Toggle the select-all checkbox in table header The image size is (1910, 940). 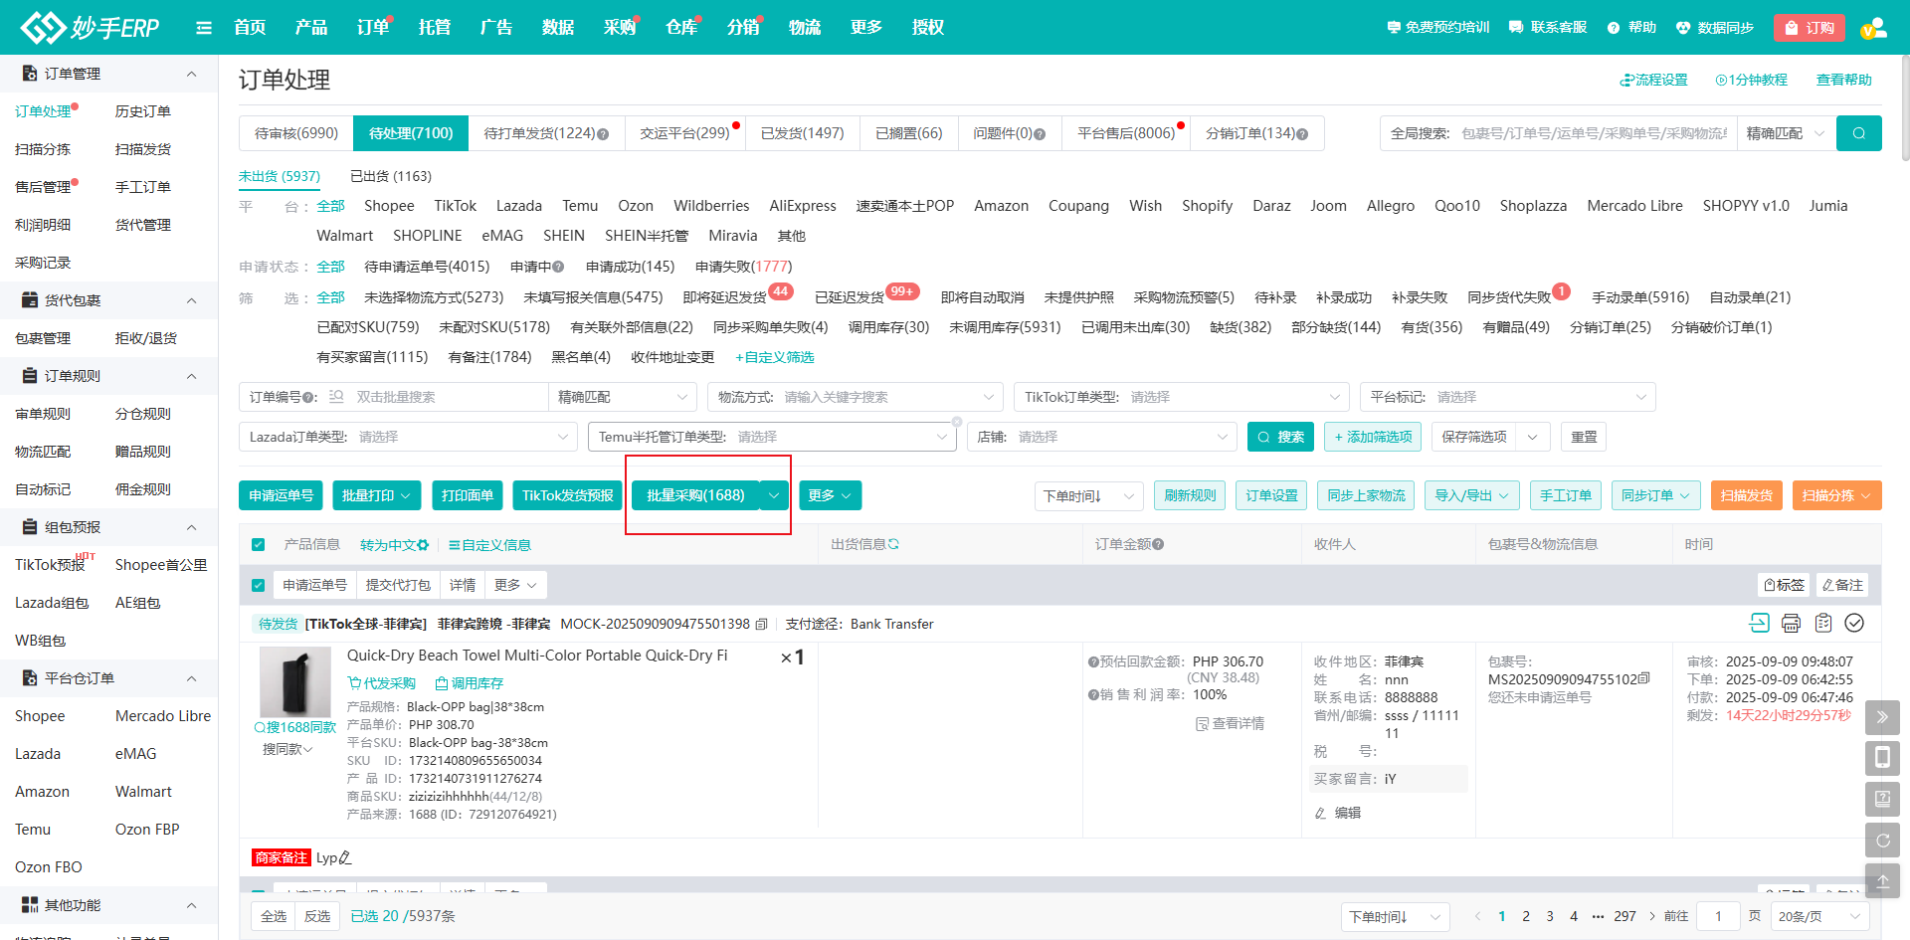[x=259, y=545]
